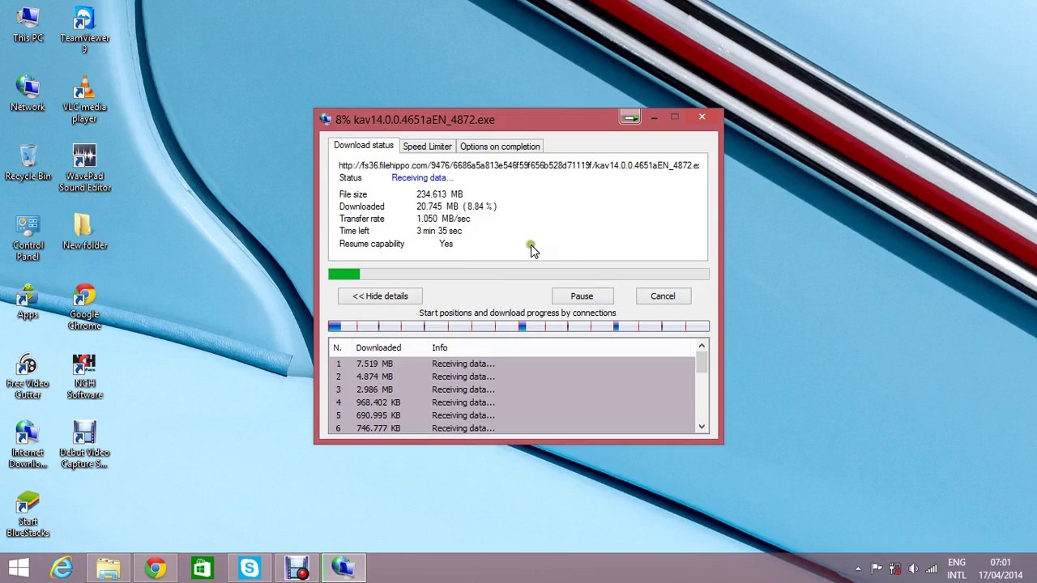Cancel the download
Image resolution: width=1037 pixels, height=583 pixels.
point(663,296)
